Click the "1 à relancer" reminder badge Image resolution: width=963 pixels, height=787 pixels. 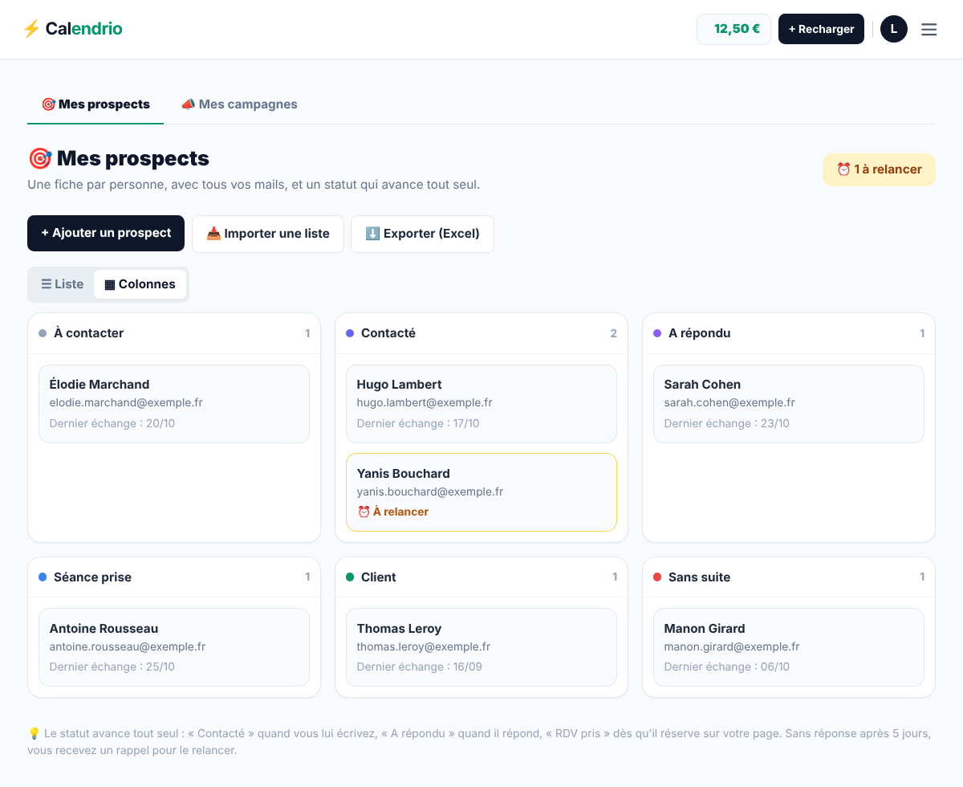click(x=879, y=169)
